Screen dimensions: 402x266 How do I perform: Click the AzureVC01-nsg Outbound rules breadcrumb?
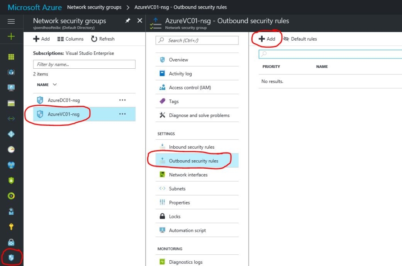[180, 7]
